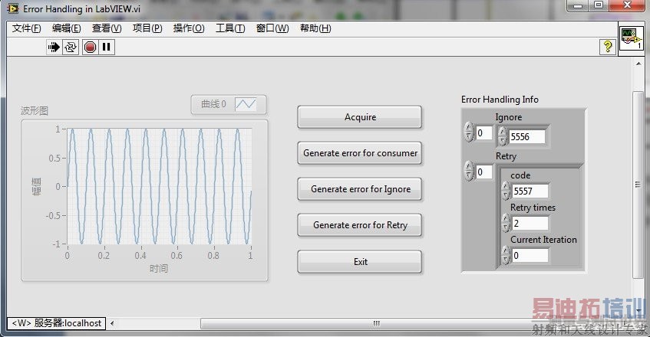Screen dimensions: 650x337
Task: Click the Current Iteration field
Action: click(530, 256)
